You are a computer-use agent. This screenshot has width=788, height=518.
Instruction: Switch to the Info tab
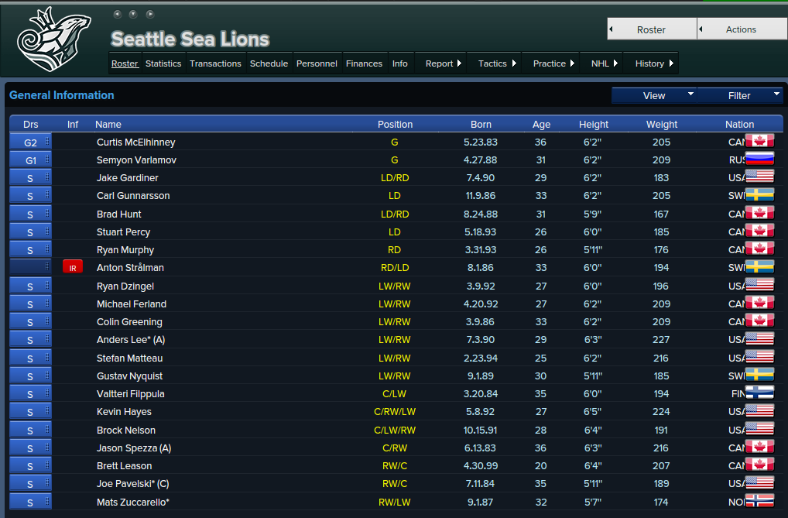[x=400, y=63]
